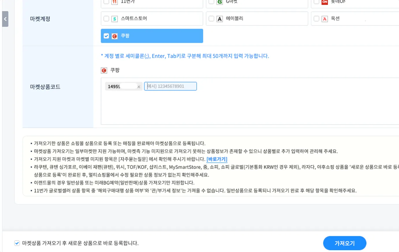The image size is (399, 252).
Task: Tick the 옥션 checkbox
Action: coord(316,19)
